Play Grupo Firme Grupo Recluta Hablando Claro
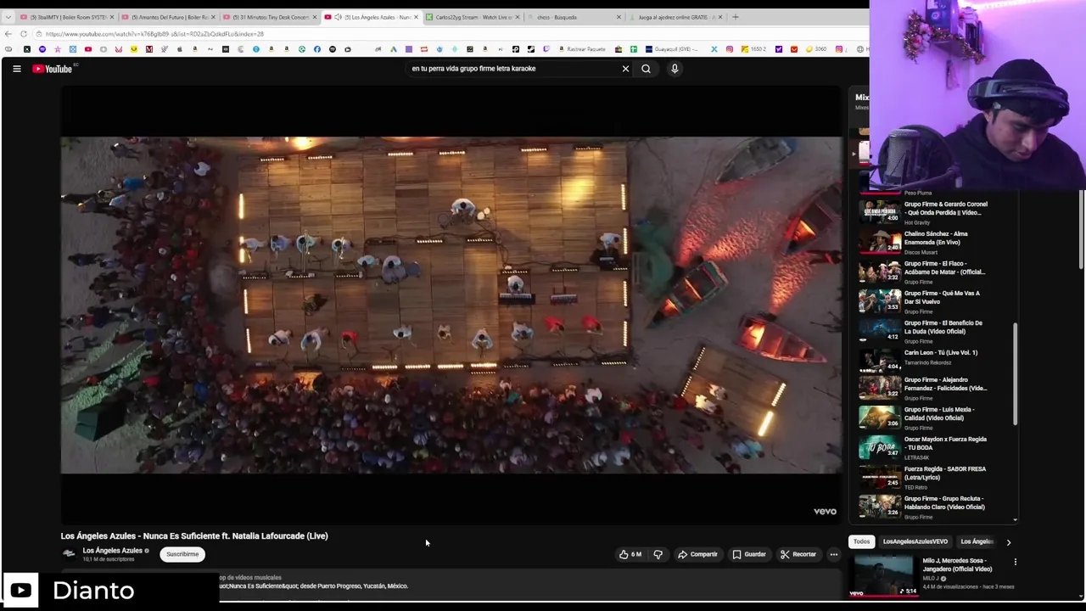 (x=933, y=506)
